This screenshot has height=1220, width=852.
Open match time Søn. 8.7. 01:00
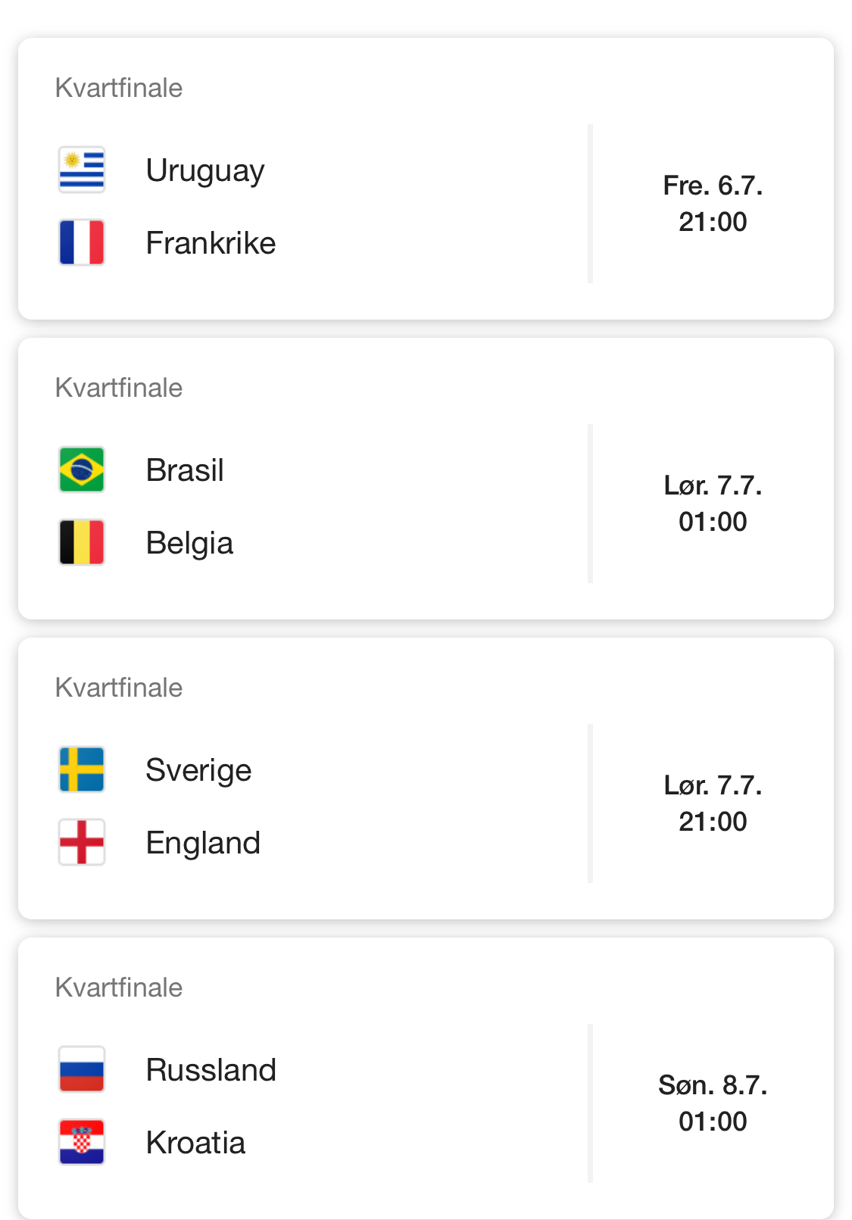point(713,1103)
